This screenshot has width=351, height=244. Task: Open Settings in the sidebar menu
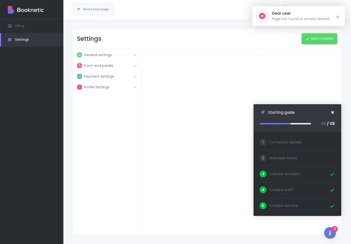tap(32, 40)
